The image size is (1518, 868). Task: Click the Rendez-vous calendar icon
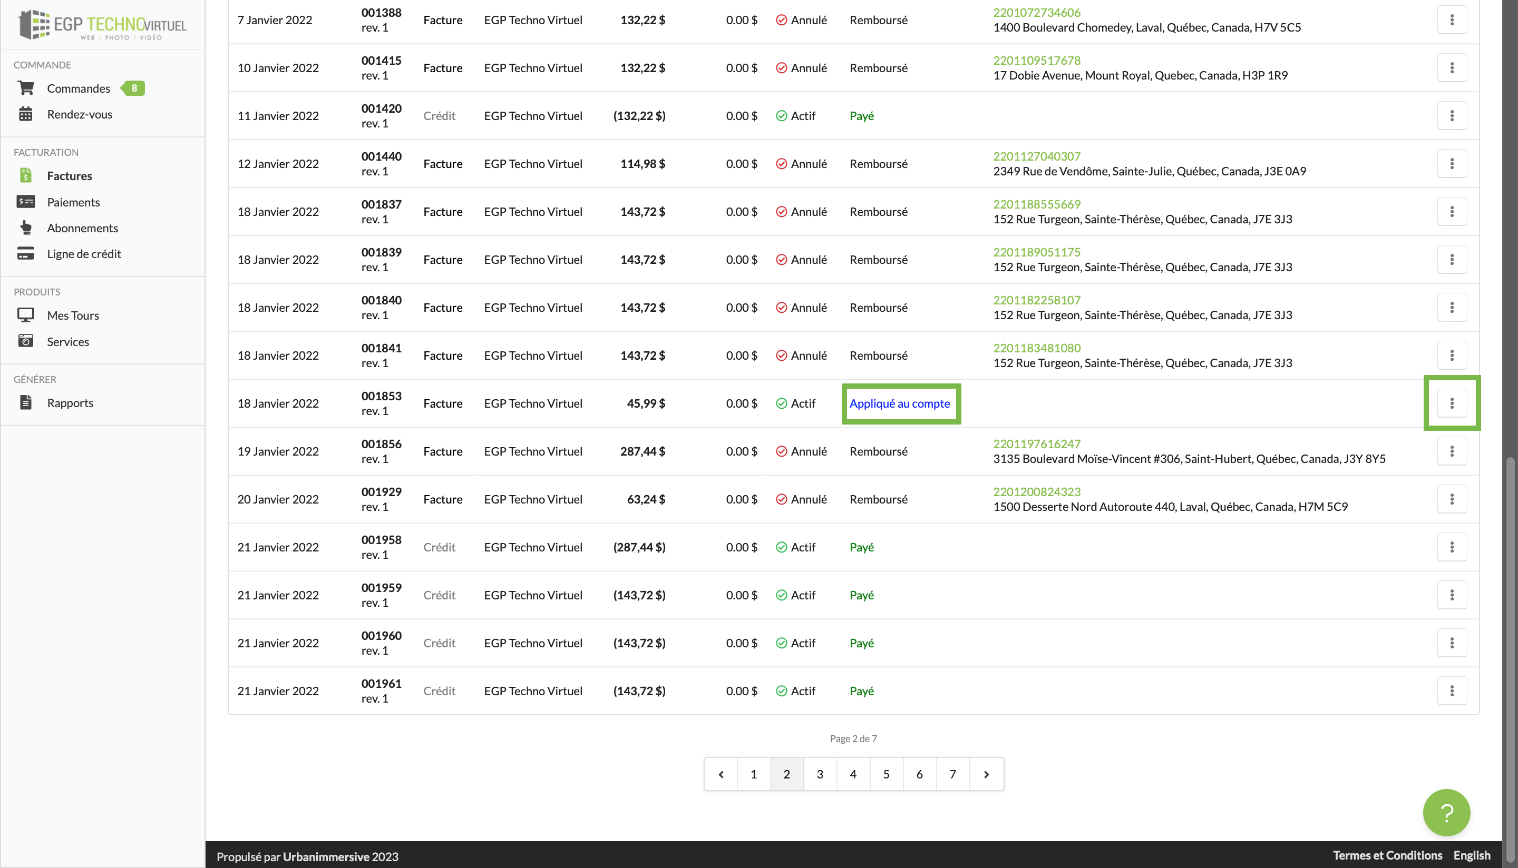[x=26, y=114]
